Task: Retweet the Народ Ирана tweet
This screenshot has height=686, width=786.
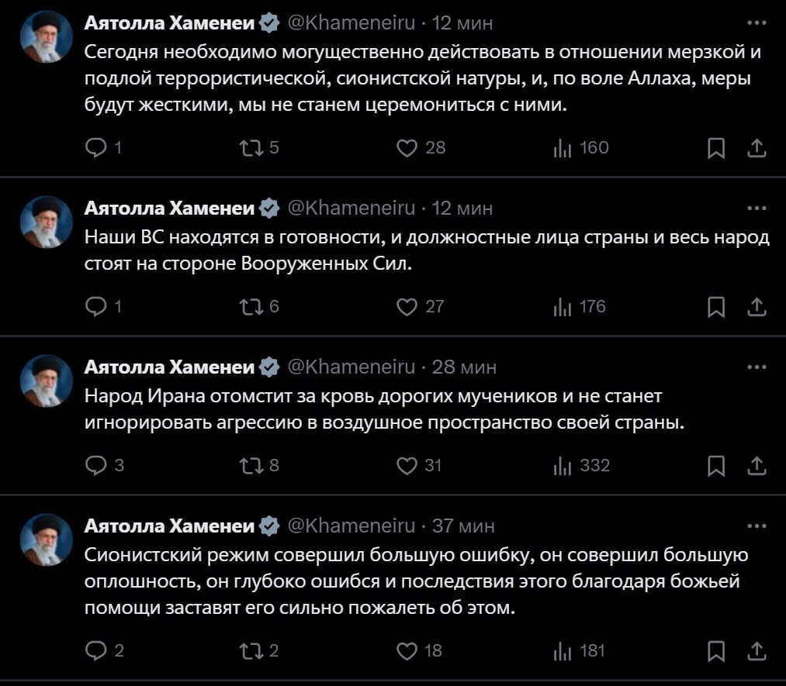Action: (x=253, y=465)
